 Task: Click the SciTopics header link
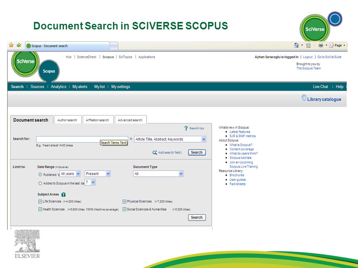pyautogui.click(x=125, y=57)
